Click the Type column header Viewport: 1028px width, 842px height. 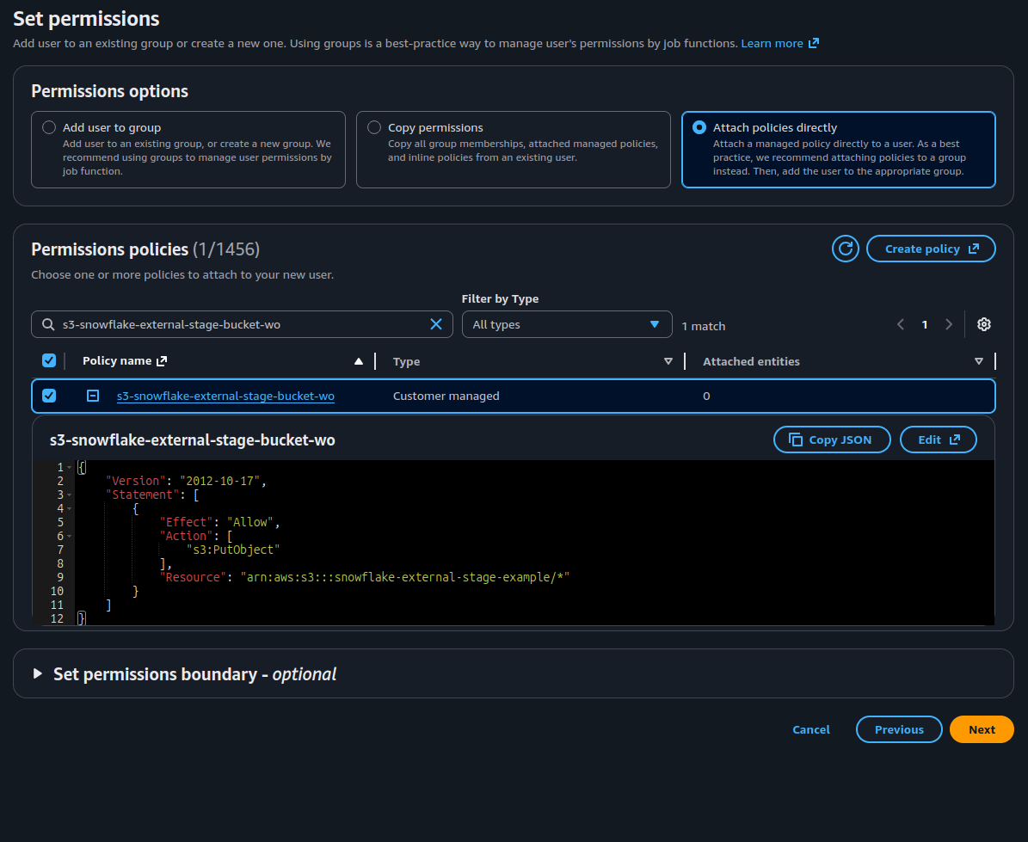[x=406, y=362]
